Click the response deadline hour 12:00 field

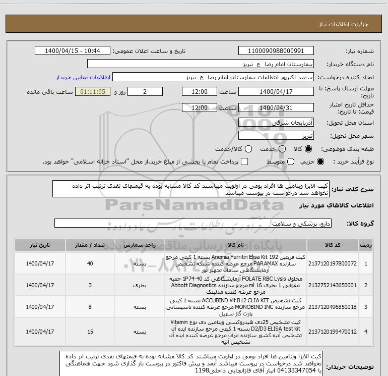200,91
